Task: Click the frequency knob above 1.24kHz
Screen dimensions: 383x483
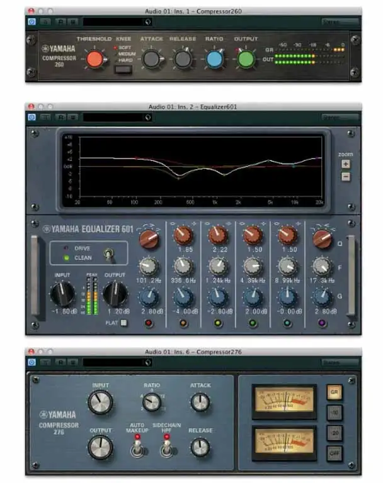Action: tap(218, 267)
